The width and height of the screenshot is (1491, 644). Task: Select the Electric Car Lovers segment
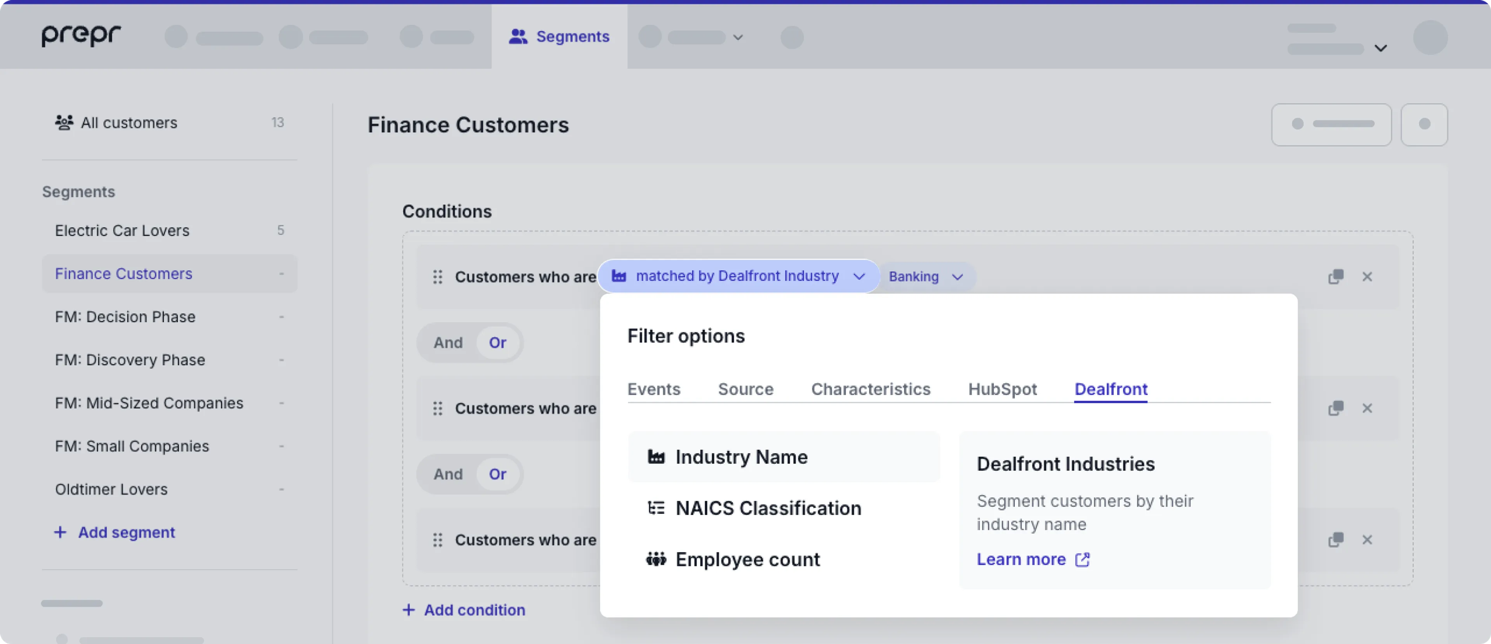point(169,230)
